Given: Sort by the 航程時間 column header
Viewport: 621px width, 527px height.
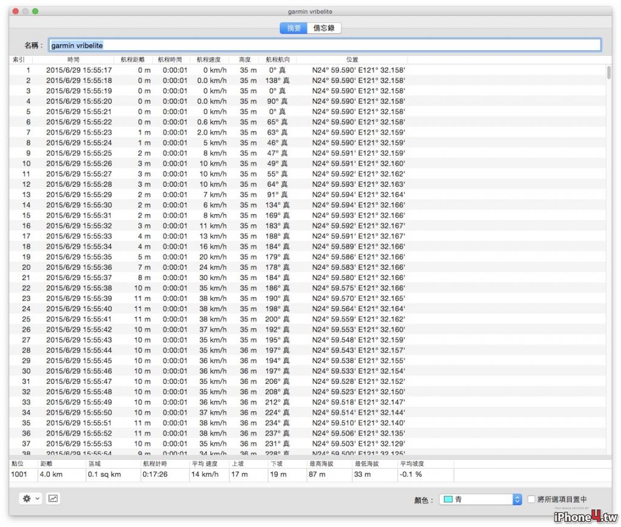Looking at the screenshot, I should click(170, 59).
